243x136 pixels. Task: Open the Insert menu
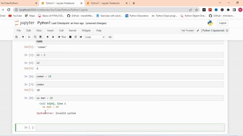click(50, 31)
